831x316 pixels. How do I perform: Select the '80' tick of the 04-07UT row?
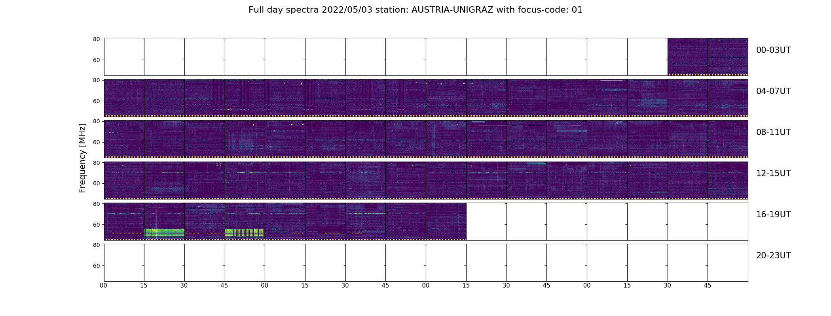(x=96, y=80)
